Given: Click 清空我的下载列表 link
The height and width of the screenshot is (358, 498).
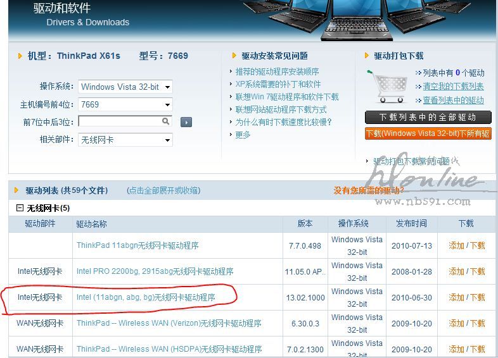Looking at the screenshot, I should (453, 86).
